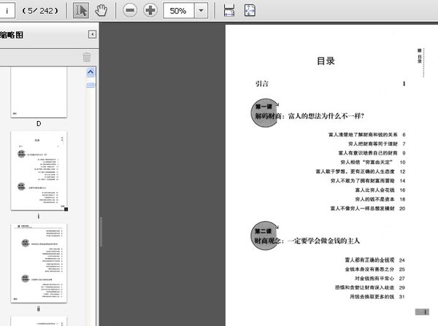This screenshot has width=438, height=326.
Task: Click the 目录 heading in the document
Action: click(x=326, y=61)
